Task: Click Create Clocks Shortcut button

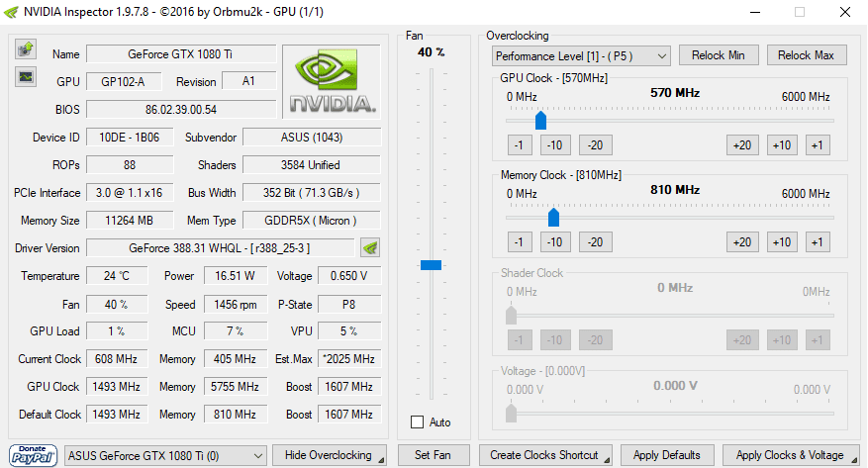Action: (545, 455)
